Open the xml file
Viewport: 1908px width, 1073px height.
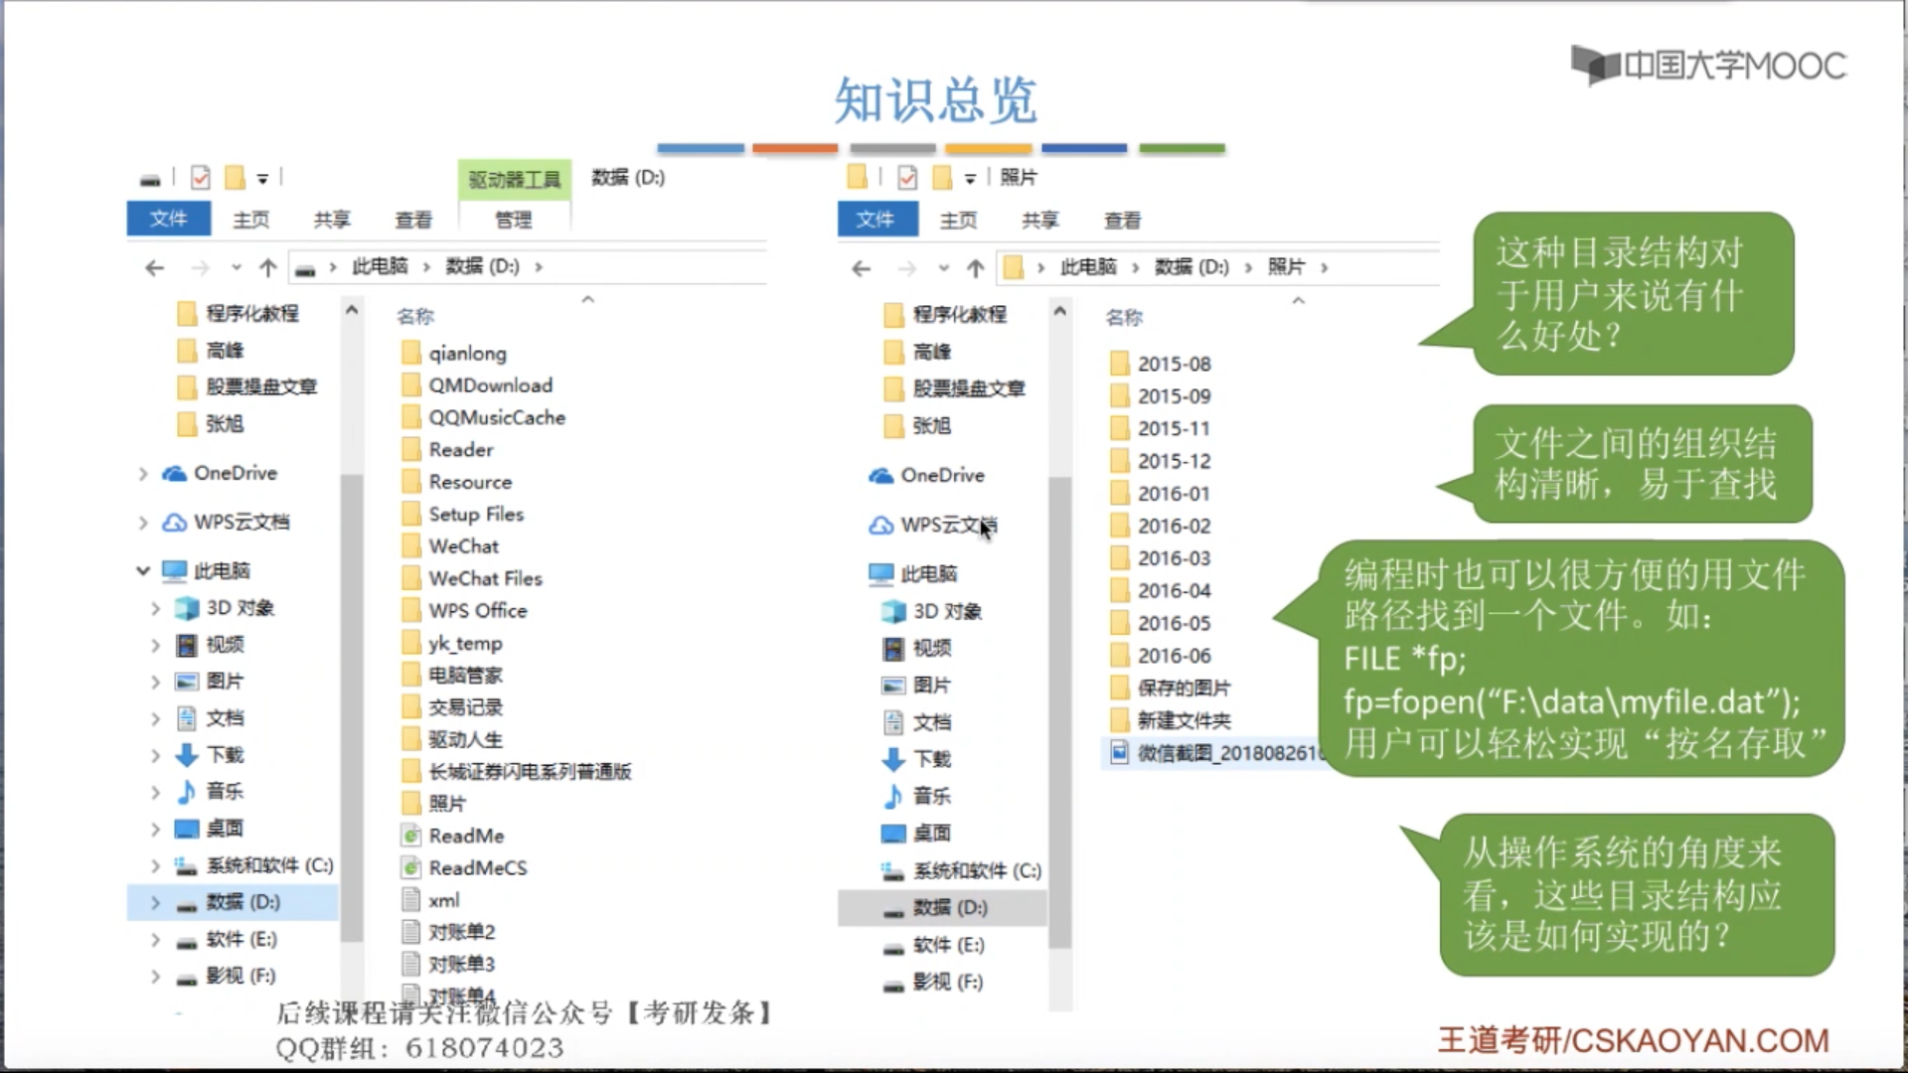[x=430, y=900]
